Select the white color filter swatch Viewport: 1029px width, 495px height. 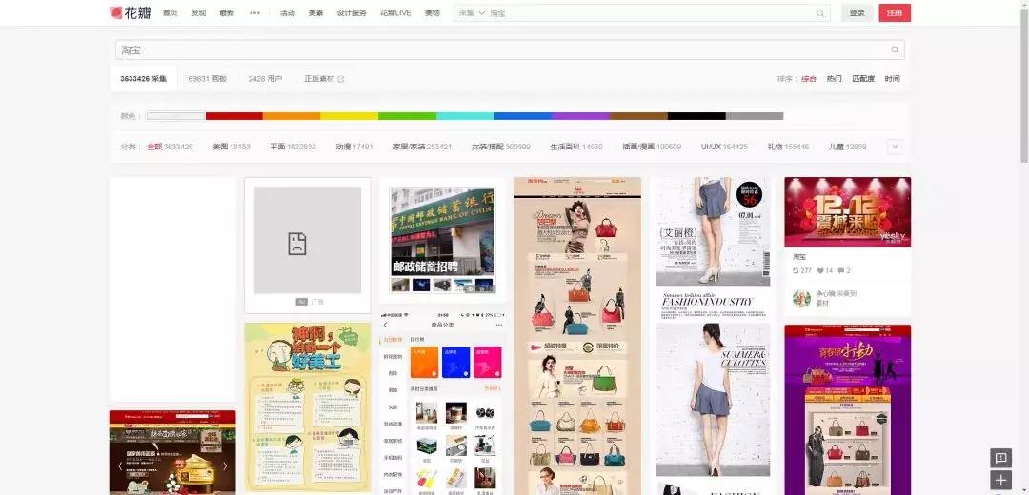pos(176,116)
